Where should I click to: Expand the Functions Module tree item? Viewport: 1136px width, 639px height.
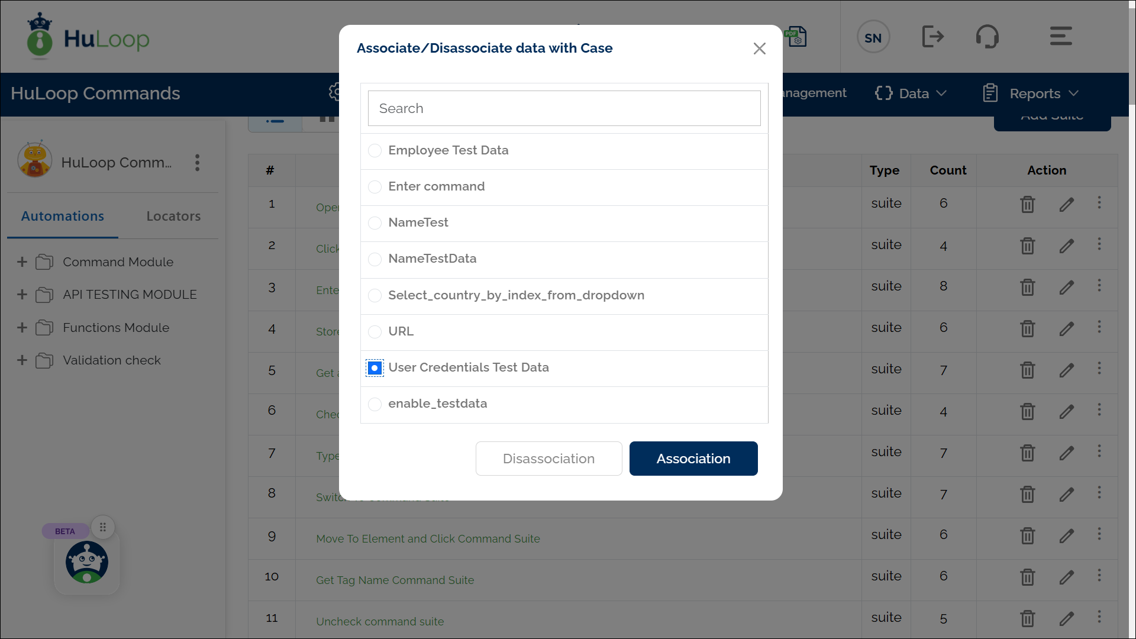(x=22, y=328)
